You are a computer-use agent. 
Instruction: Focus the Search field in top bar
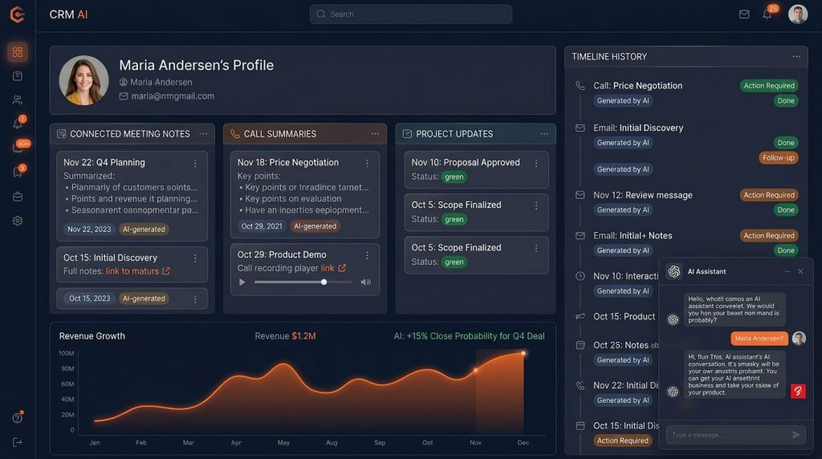(x=410, y=14)
